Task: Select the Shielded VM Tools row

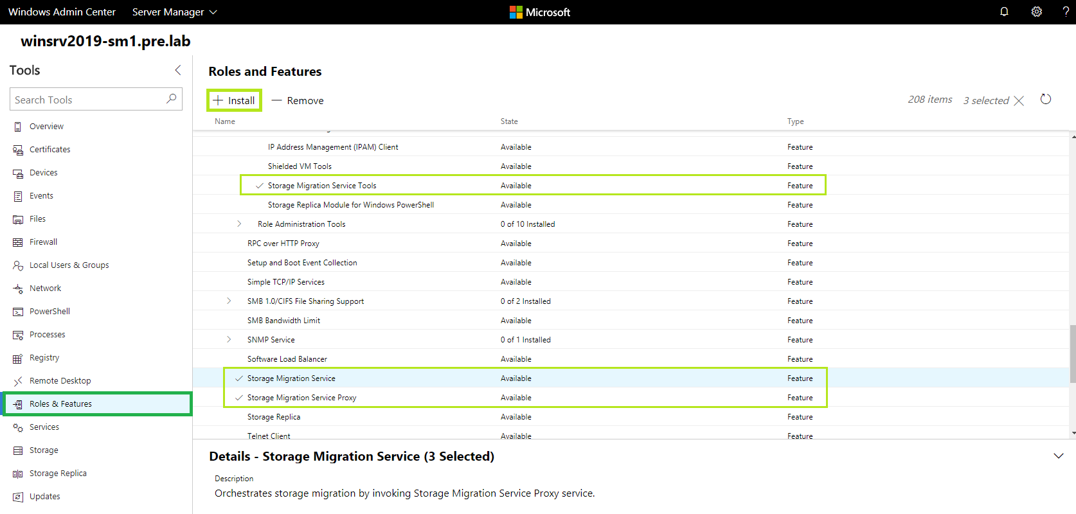Action: pyautogui.click(x=631, y=166)
